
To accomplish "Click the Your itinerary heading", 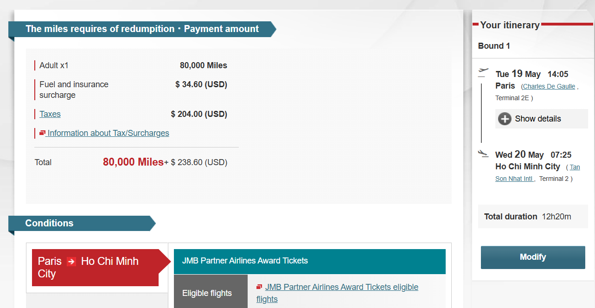I will [x=510, y=25].
